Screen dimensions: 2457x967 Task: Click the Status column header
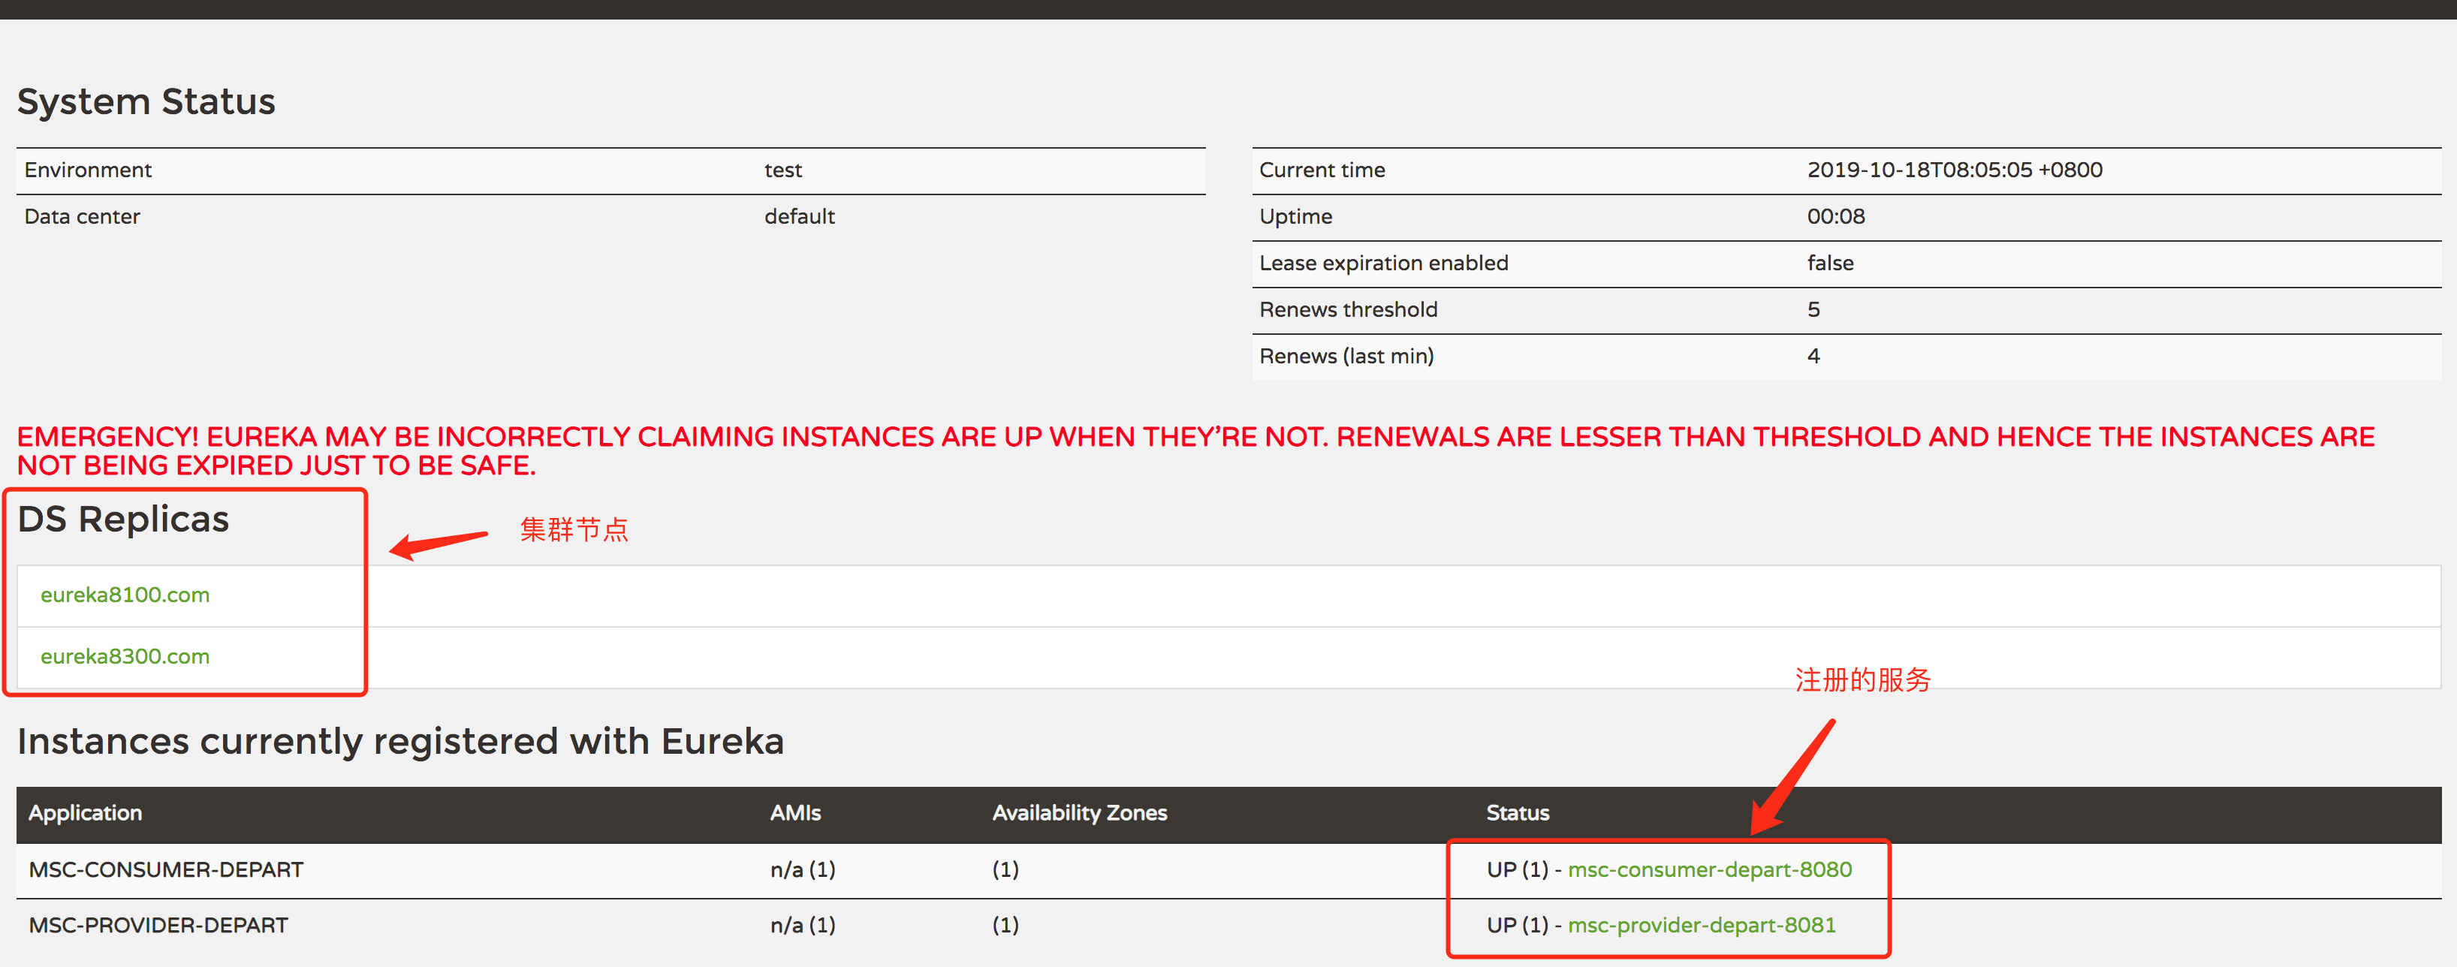(x=1517, y=813)
